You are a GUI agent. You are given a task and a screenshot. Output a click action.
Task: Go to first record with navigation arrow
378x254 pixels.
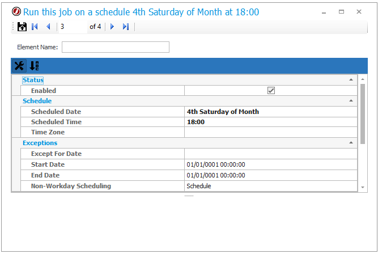pos(35,27)
